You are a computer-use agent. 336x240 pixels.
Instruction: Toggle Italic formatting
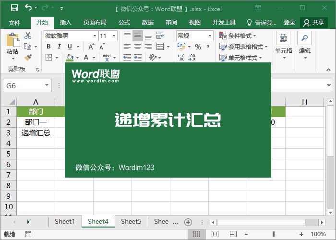click(x=59, y=47)
